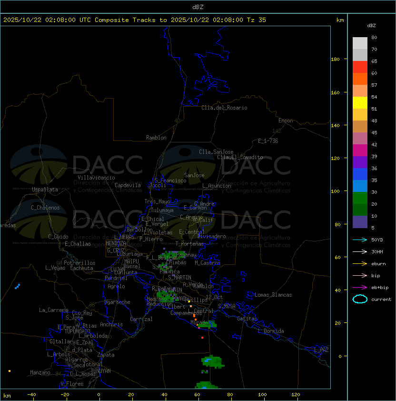Click the M_Caseros place label
396x401 pixels.
pyautogui.click(x=208, y=263)
